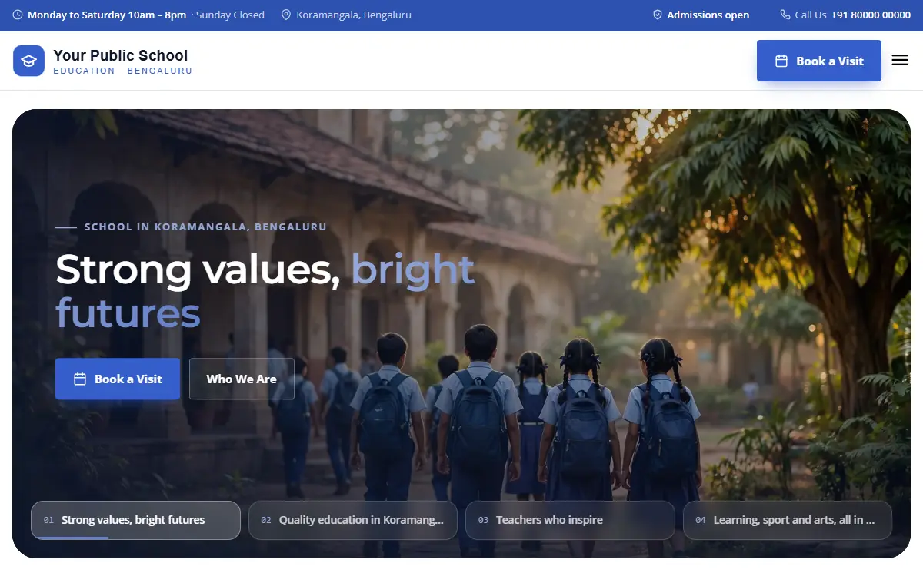Click the SCHOOL IN KORAMANGALA, BENGALURU label
Screen dimensions: 923x576
pyautogui.click(x=205, y=227)
